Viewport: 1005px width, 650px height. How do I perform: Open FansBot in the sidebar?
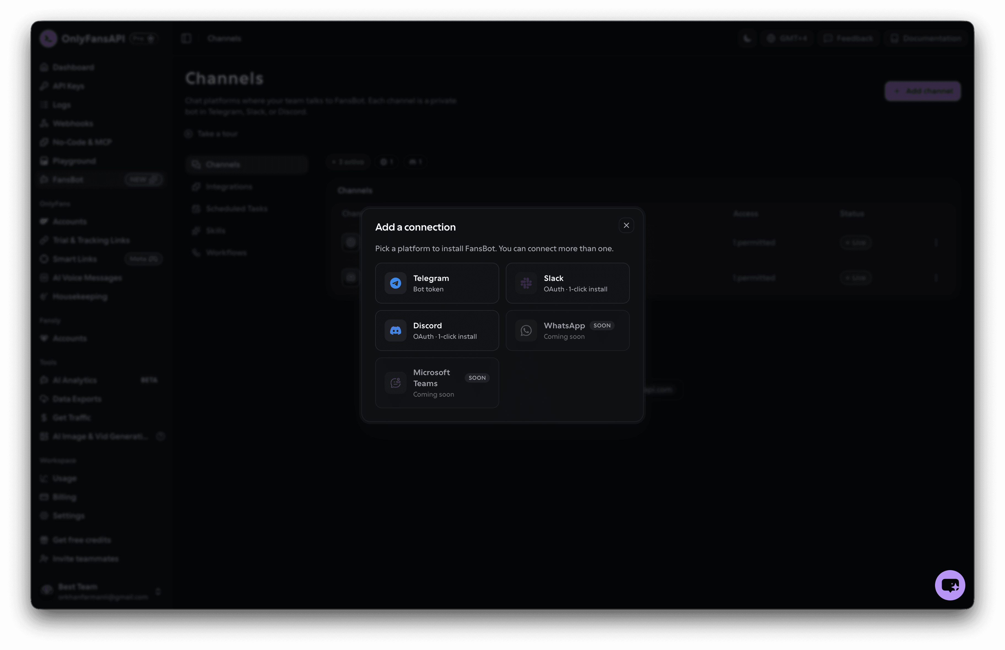tap(101, 179)
